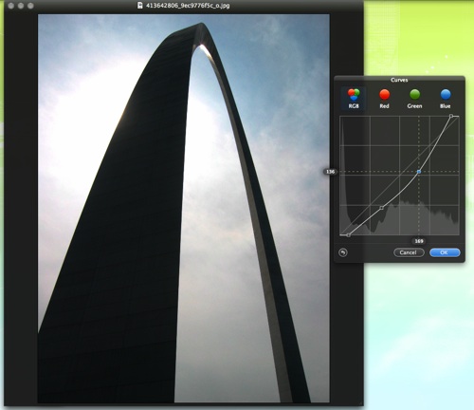Screen dimensions: 474x410
Task: Click the file name in the title bar
Action: click(x=188, y=6)
